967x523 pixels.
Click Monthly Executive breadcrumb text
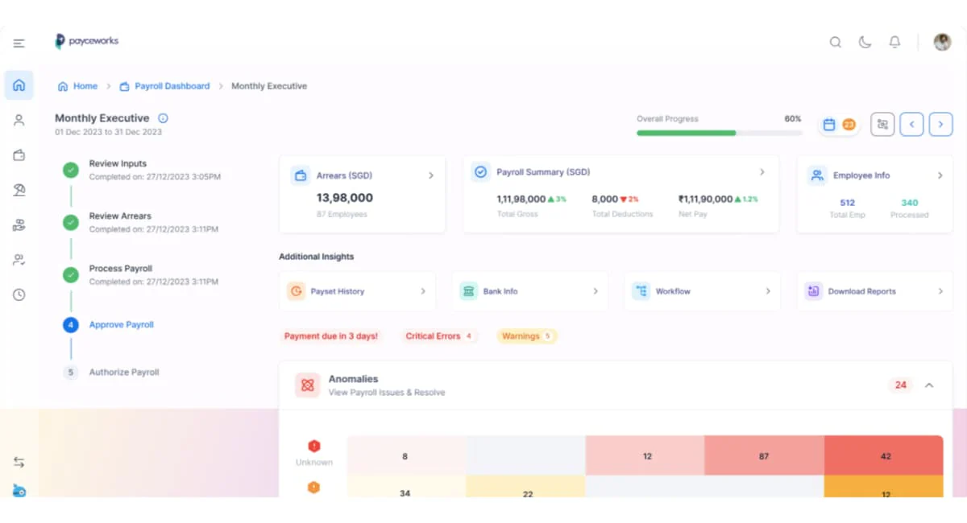(269, 86)
